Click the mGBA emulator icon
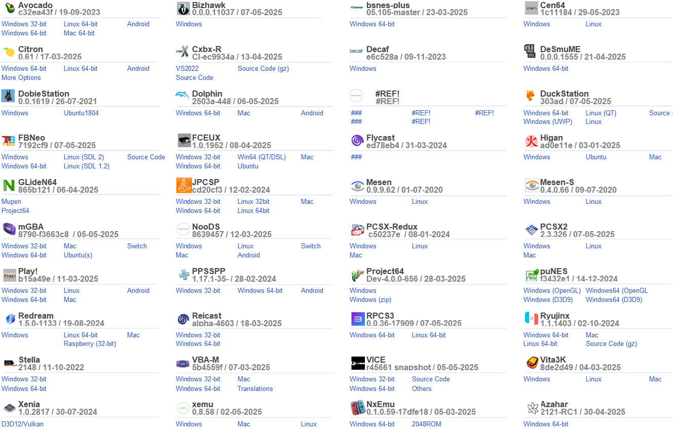The width and height of the screenshot is (673, 438). pos(9,230)
